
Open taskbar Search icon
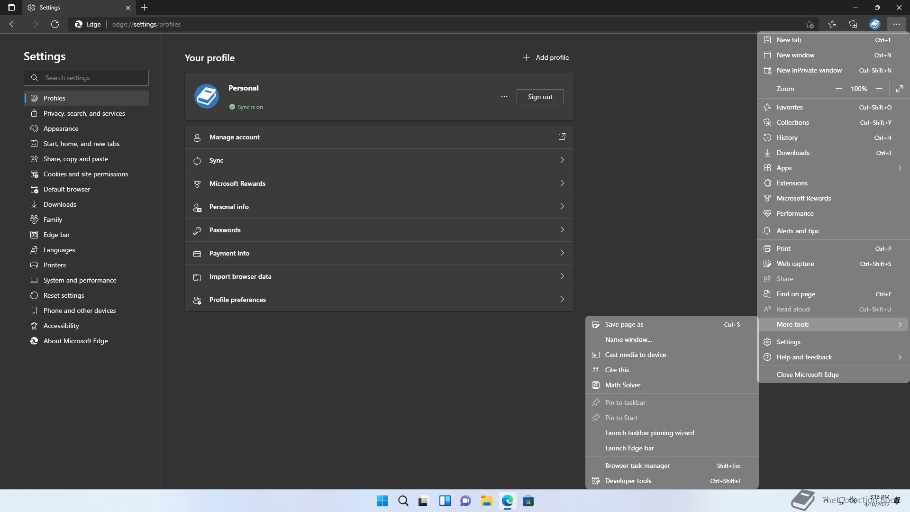403,501
